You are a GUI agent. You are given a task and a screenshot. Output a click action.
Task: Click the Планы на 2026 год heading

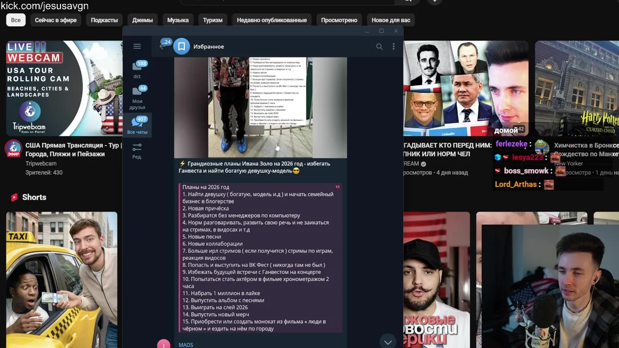point(206,187)
